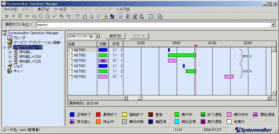Image resolution: width=279 pixels, height=134 pixels.
Task: Click the red current-time triangle marker
Action: (x=196, y=46)
